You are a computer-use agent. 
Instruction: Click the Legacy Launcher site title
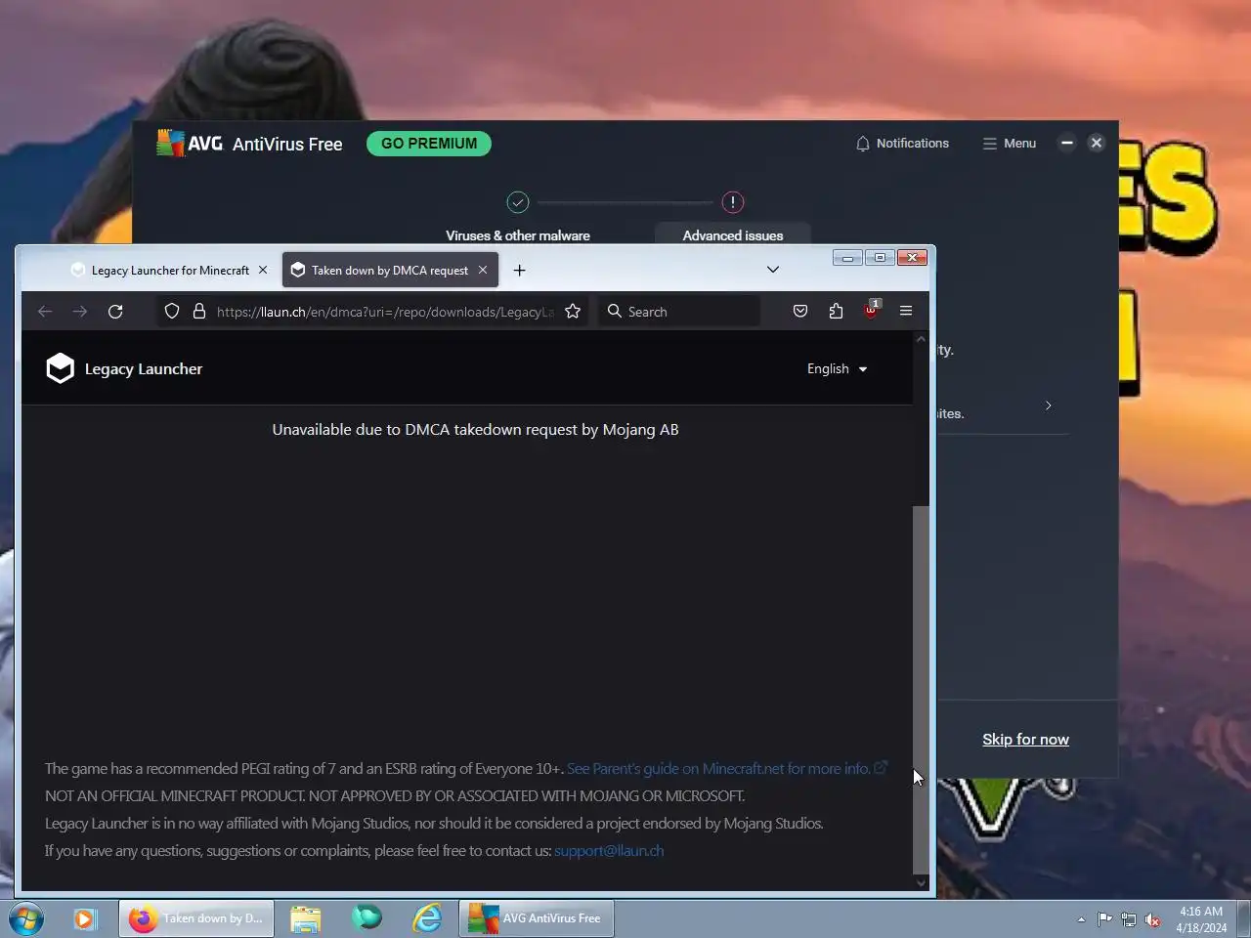(144, 369)
